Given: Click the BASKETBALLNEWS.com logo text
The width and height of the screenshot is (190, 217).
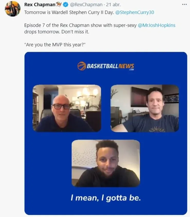Looking at the screenshot, I should point(110,66).
